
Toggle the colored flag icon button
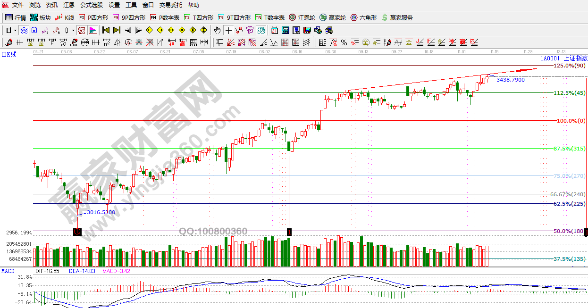[92, 30]
